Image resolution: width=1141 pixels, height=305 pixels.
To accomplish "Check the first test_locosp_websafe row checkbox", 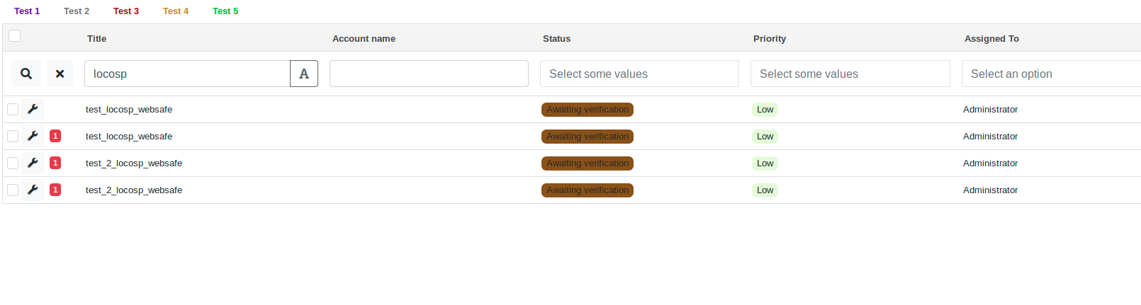I will [13, 110].
